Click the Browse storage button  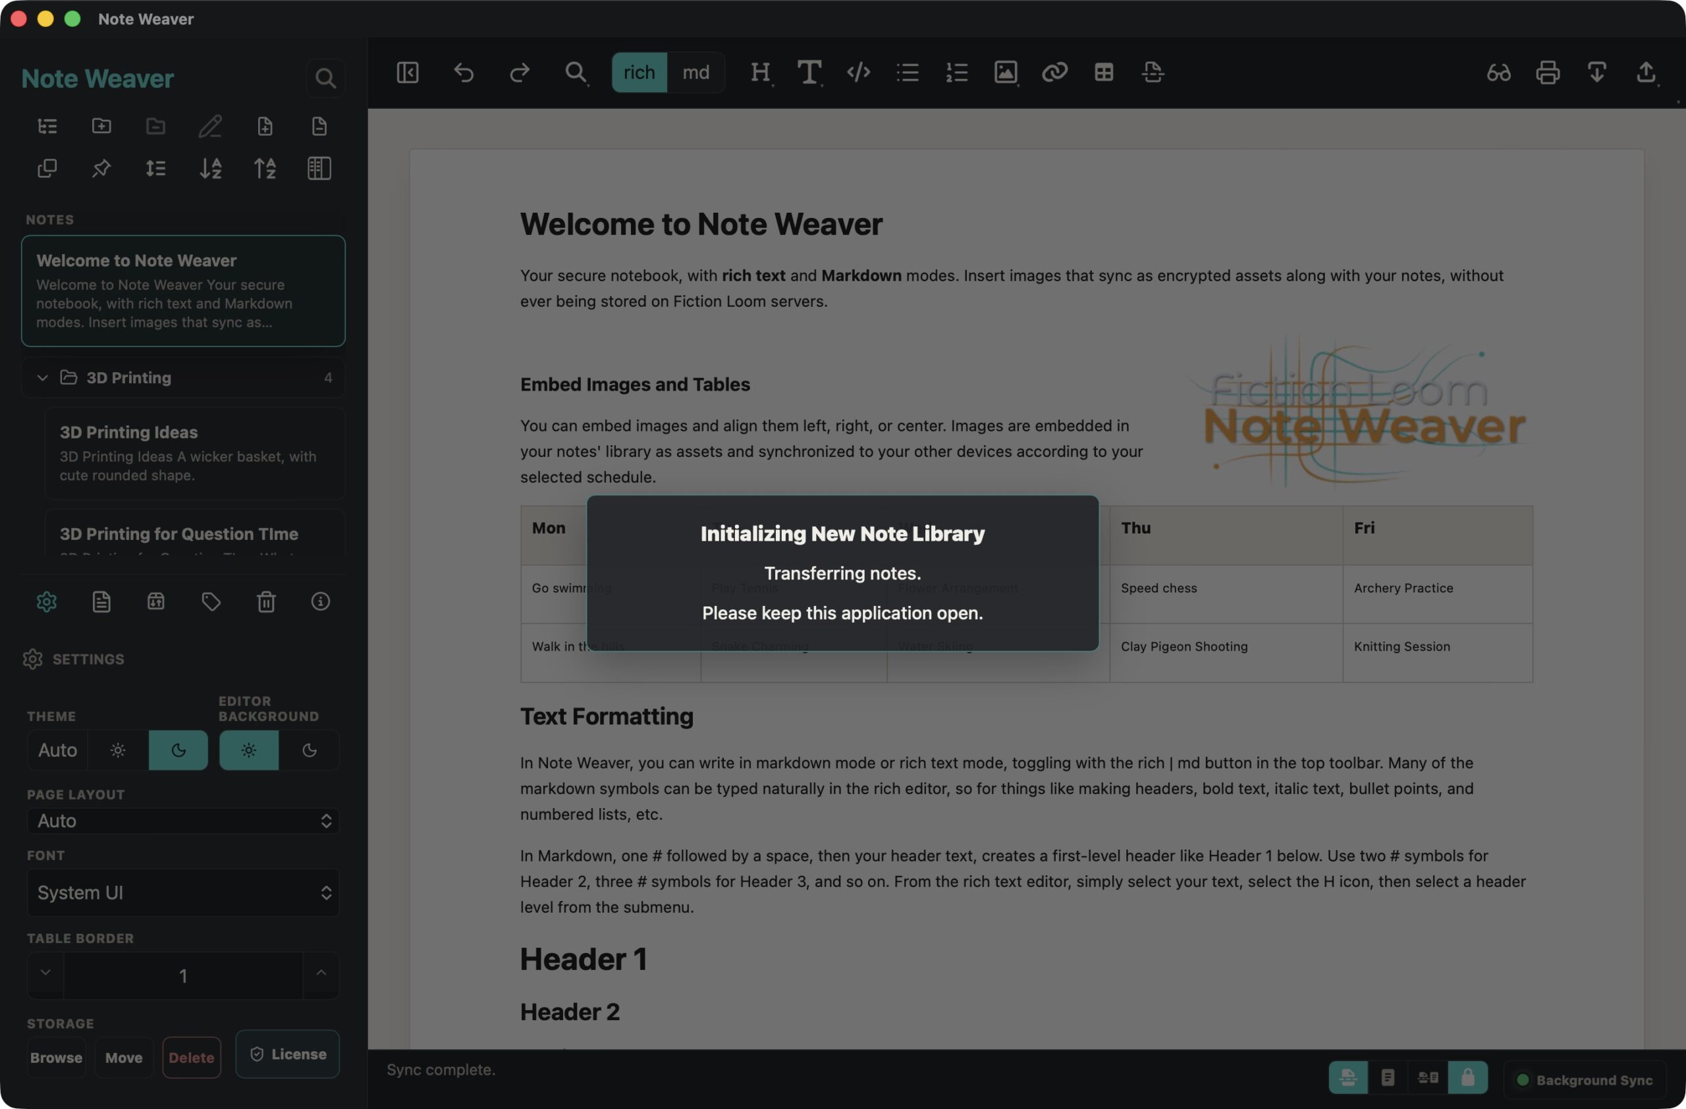(56, 1057)
